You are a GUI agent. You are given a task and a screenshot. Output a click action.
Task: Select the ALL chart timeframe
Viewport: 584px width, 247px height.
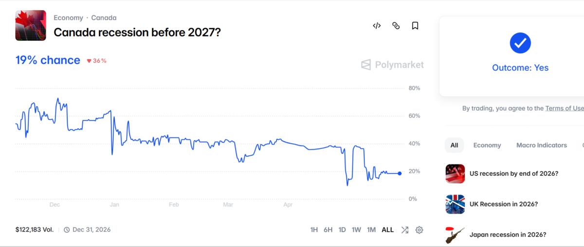point(388,230)
